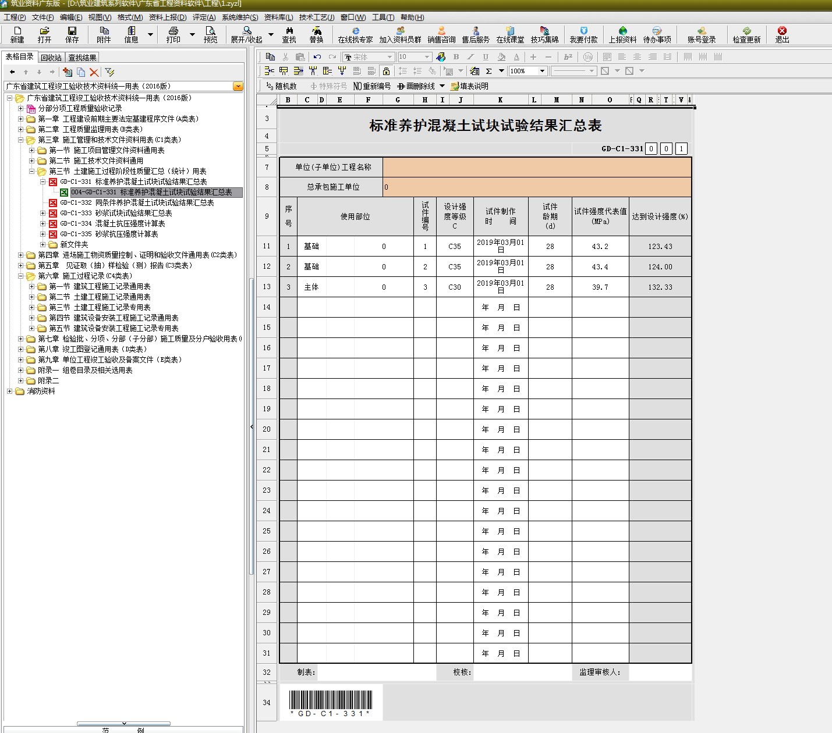The height and width of the screenshot is (733, 832).
Task: Open 在线课堂 online classroom
Action: [x=510, y=35]
